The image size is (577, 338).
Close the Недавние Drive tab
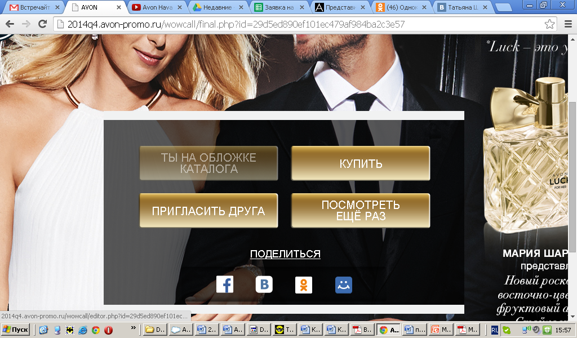pos(241,7)
